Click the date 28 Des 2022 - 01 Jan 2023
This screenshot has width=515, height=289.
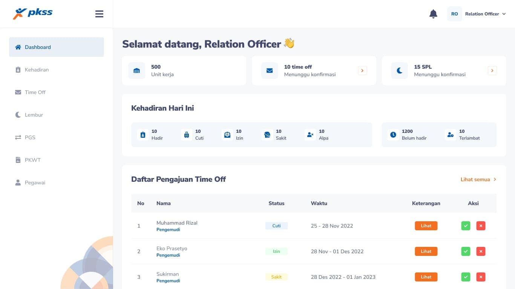tap(343, 277)
